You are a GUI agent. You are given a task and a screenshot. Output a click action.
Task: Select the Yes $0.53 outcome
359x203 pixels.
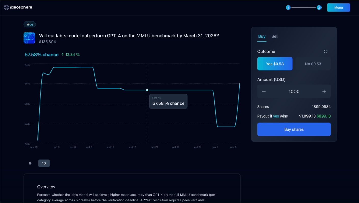pos(275,64)
